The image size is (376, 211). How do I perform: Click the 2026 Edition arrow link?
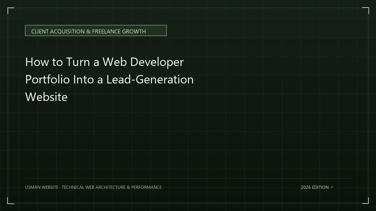[x=317, y=187]
